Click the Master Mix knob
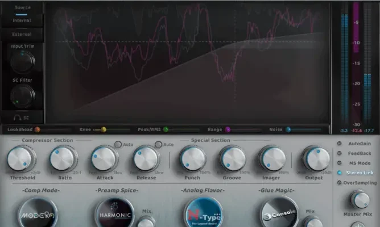The image size is (380, 227). [x=359, y=200]
